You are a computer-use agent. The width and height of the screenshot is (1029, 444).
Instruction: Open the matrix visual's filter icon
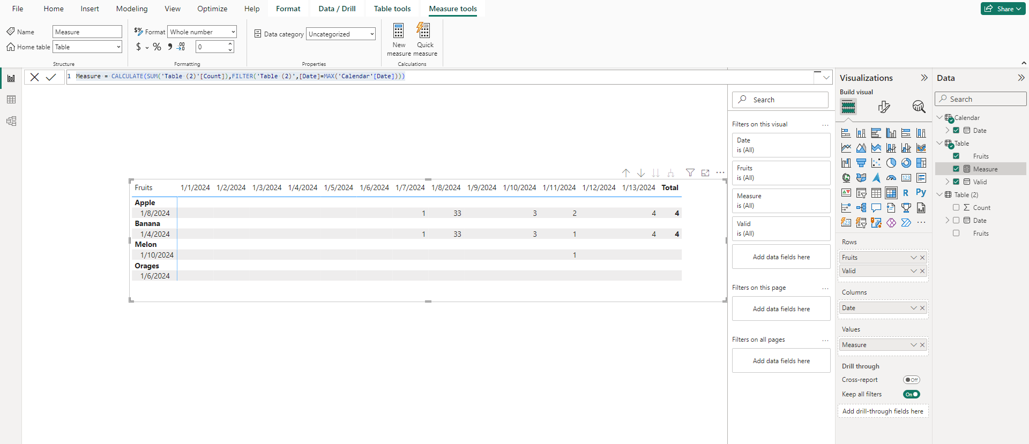[x=690, y=172]
